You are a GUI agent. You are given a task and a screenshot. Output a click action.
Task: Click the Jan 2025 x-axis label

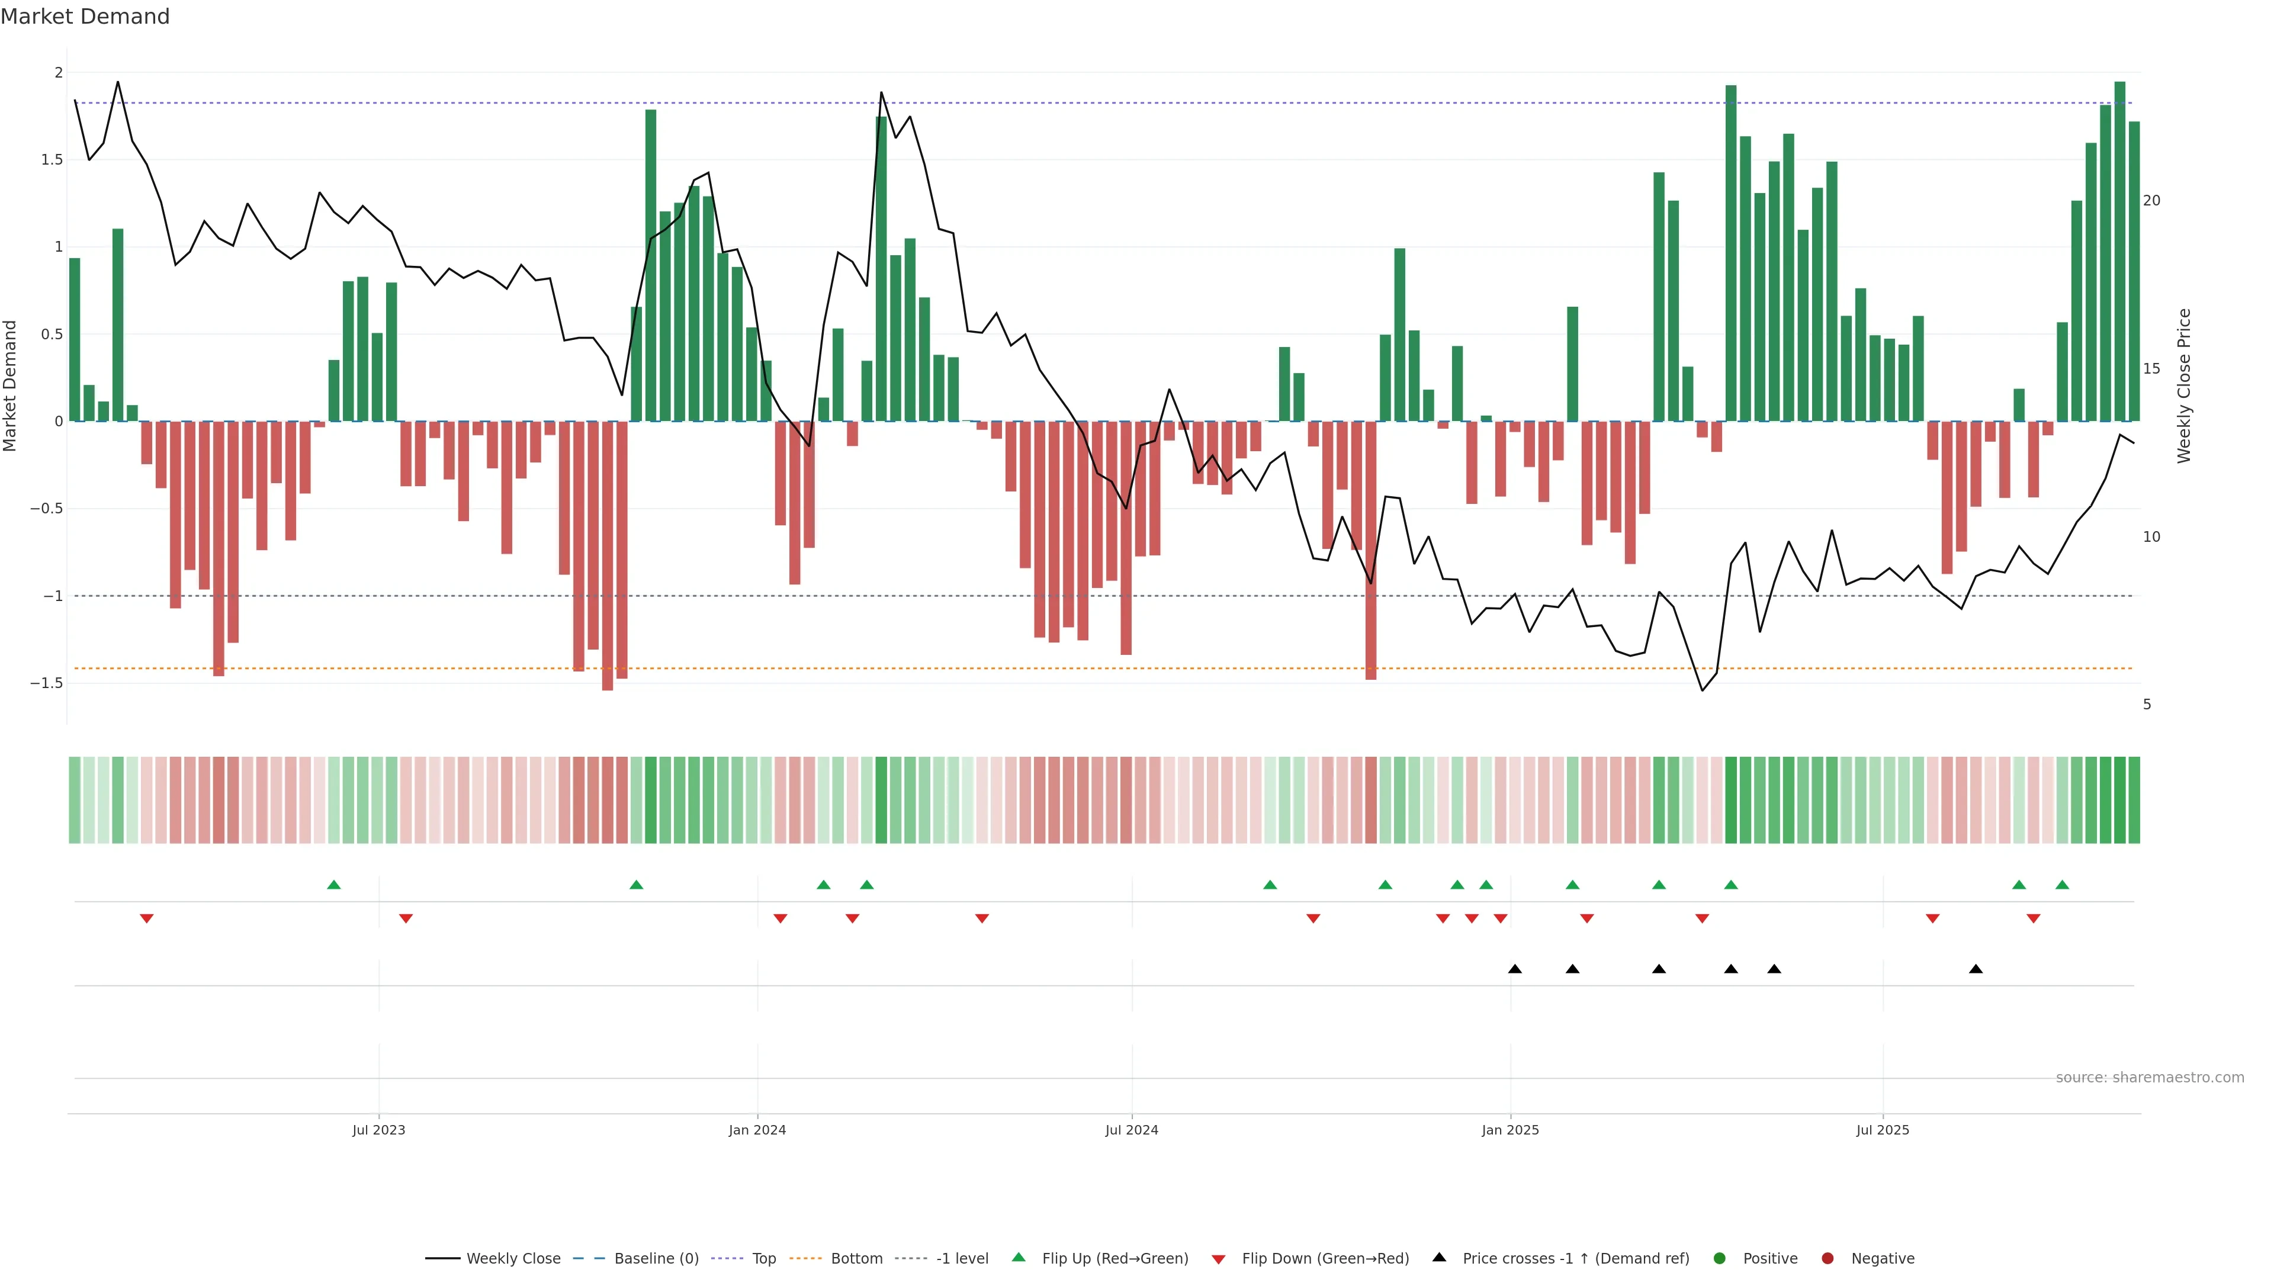(1509, 1130)
